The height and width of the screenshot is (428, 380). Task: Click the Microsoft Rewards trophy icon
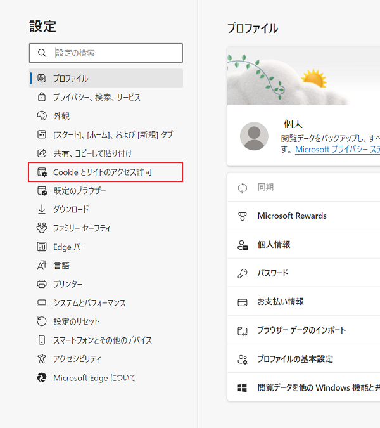pos(242,216)
